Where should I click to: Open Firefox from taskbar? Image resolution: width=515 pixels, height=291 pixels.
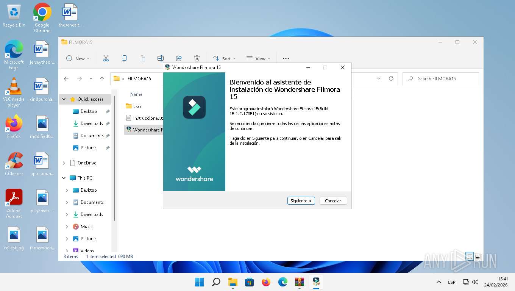point(266,282)
